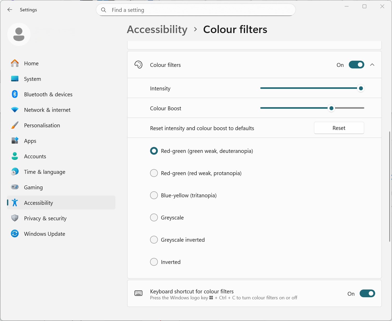
Task: Open Home via its house icon
Action: click(x=15, y=63)
